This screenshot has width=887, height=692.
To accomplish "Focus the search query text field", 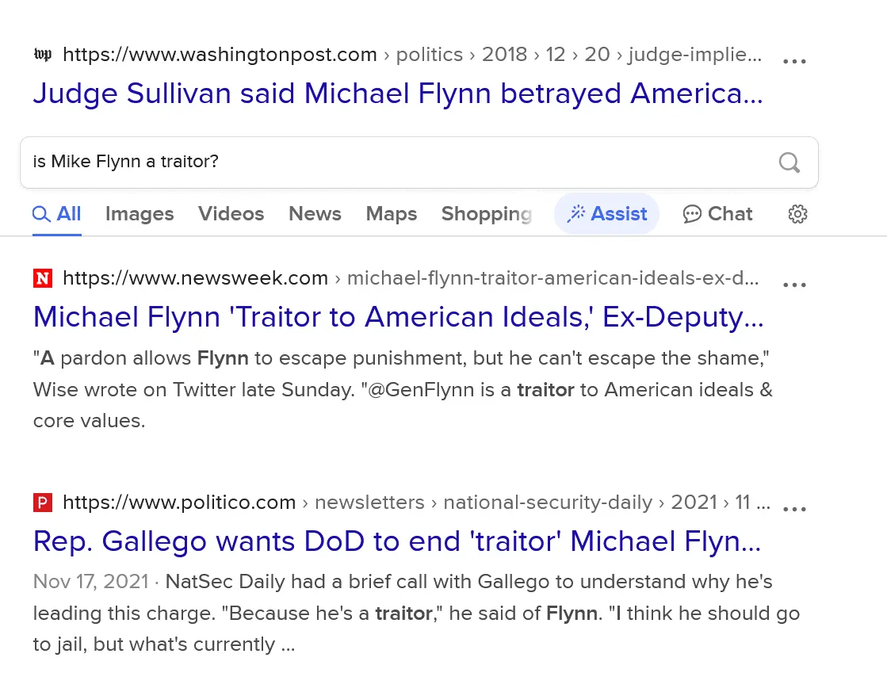I will (396, 162).
